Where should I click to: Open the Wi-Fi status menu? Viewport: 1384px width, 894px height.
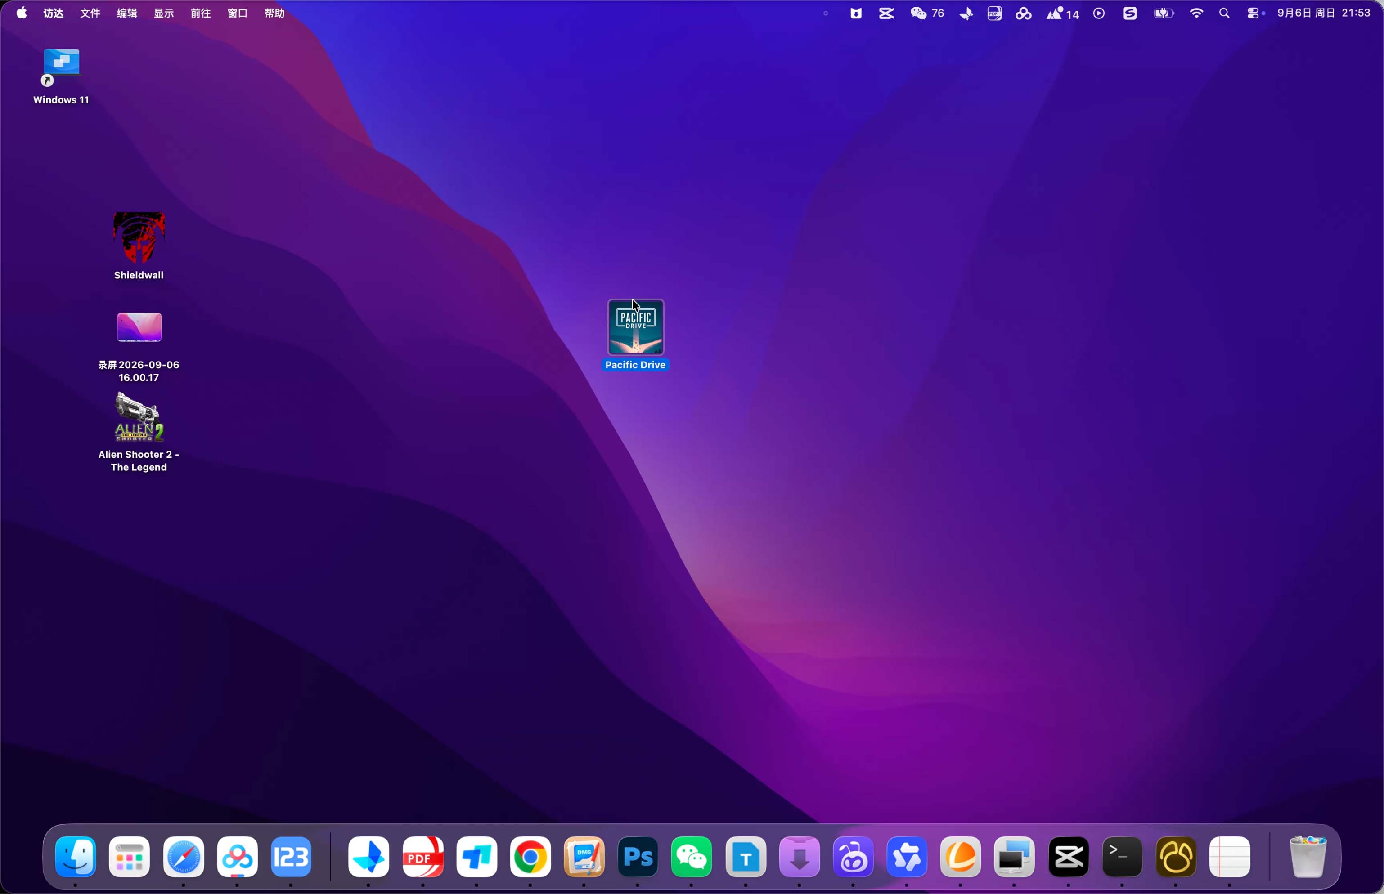(1196, 13)
